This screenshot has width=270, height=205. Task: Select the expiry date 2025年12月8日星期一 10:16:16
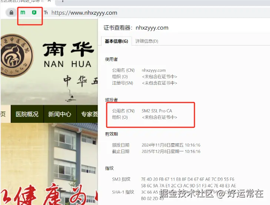pos(171,151)
